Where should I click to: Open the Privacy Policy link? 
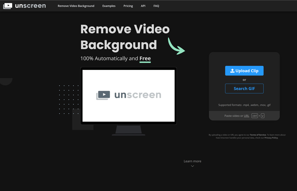pyautogui.click(x=271, y=138)
